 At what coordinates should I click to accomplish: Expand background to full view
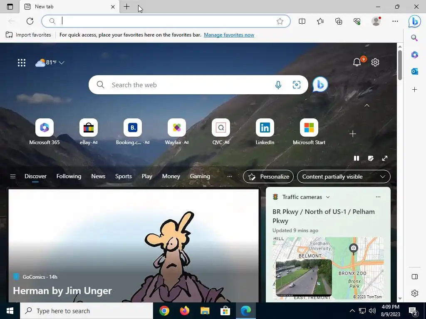point(385,158)
